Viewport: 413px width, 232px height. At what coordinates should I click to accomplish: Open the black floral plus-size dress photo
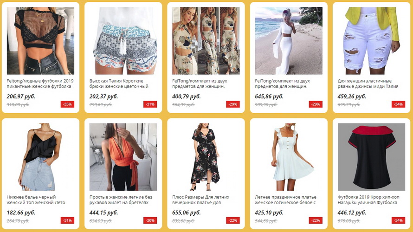coord(206,157)
